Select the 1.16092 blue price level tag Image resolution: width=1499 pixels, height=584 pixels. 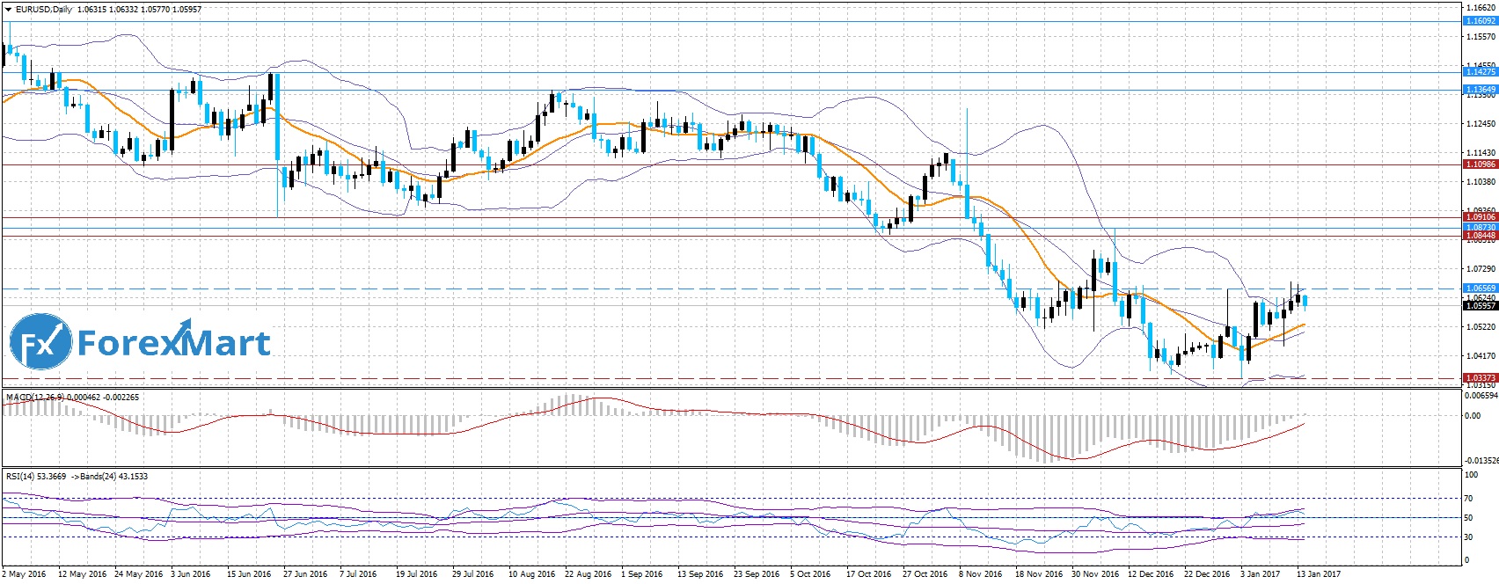click(x=1480, y=21)
